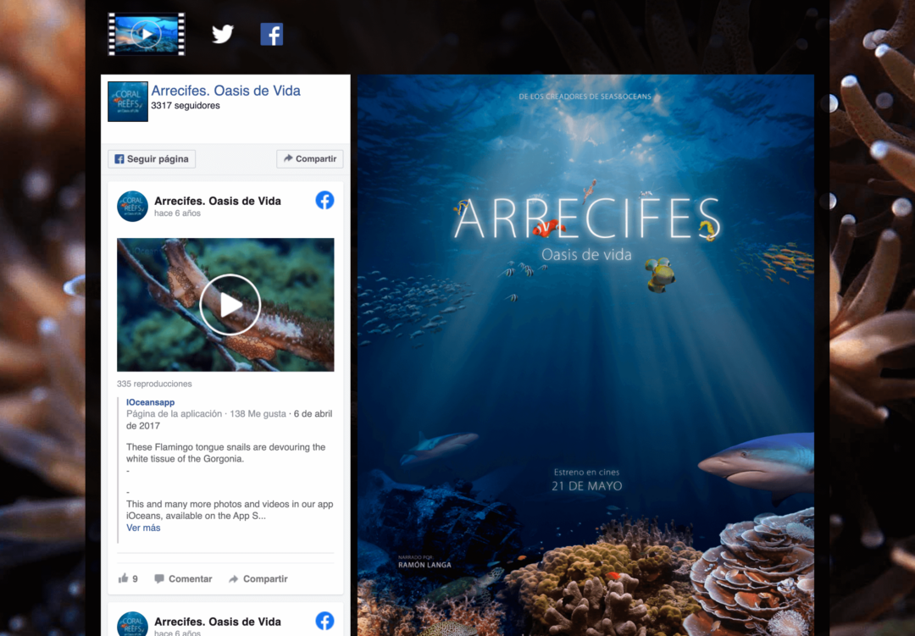Click the Coral Reefs page profile thumbnail
The height and width of the screenshot is (636, 915).
(128, 102)
